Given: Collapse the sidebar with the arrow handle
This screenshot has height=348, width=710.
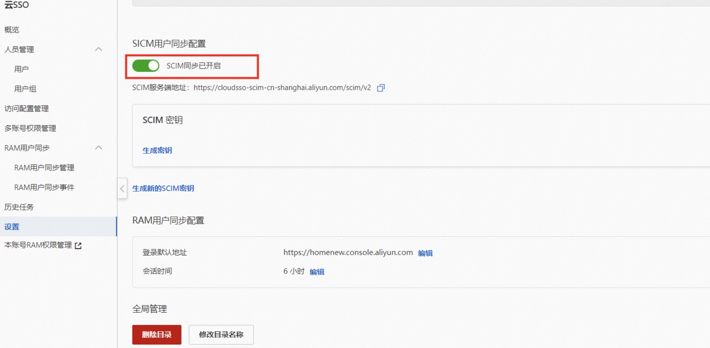Looking at the screenshot, I should 122,189.
